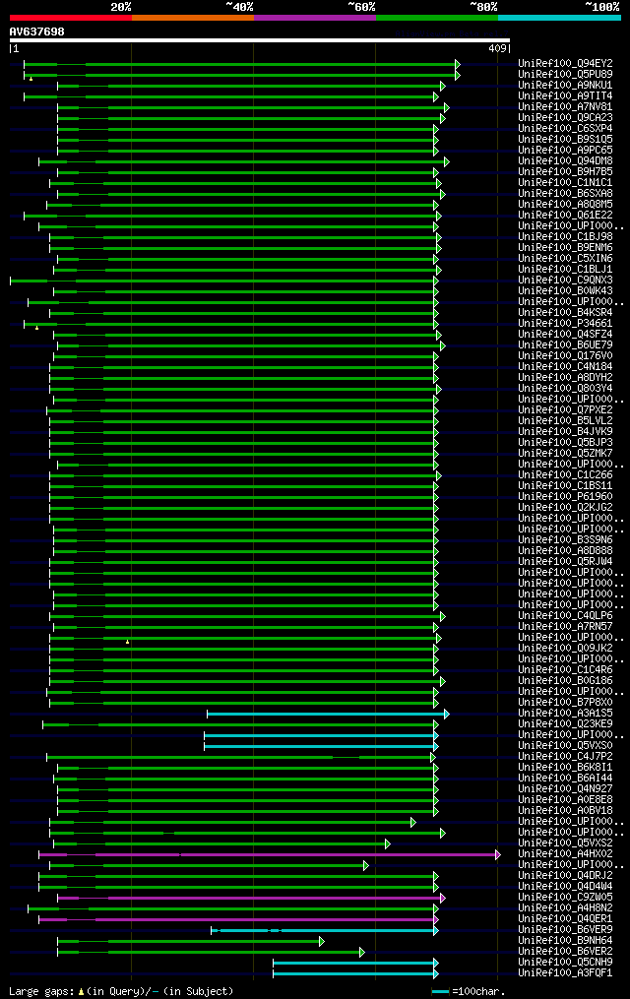Click the arrowhead ending the UniRef100_B9NH64 alignment
This screenshot has width=630, height=999.
point(322,942)
